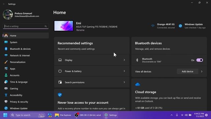Click the Time & language globe icon
211x119 pixels.
pos(6,82)
